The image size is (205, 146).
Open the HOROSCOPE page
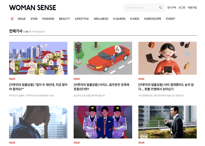point(153,19)
